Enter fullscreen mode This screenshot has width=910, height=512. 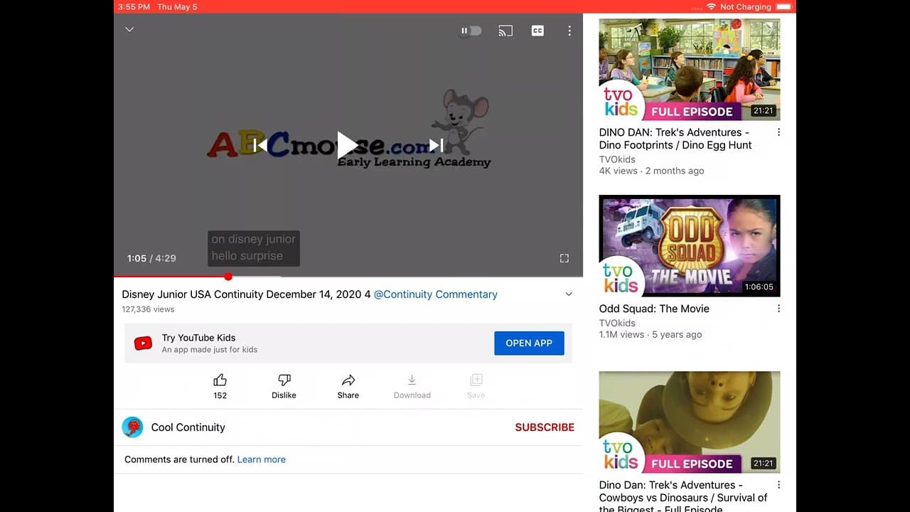[x=564, y=258]
